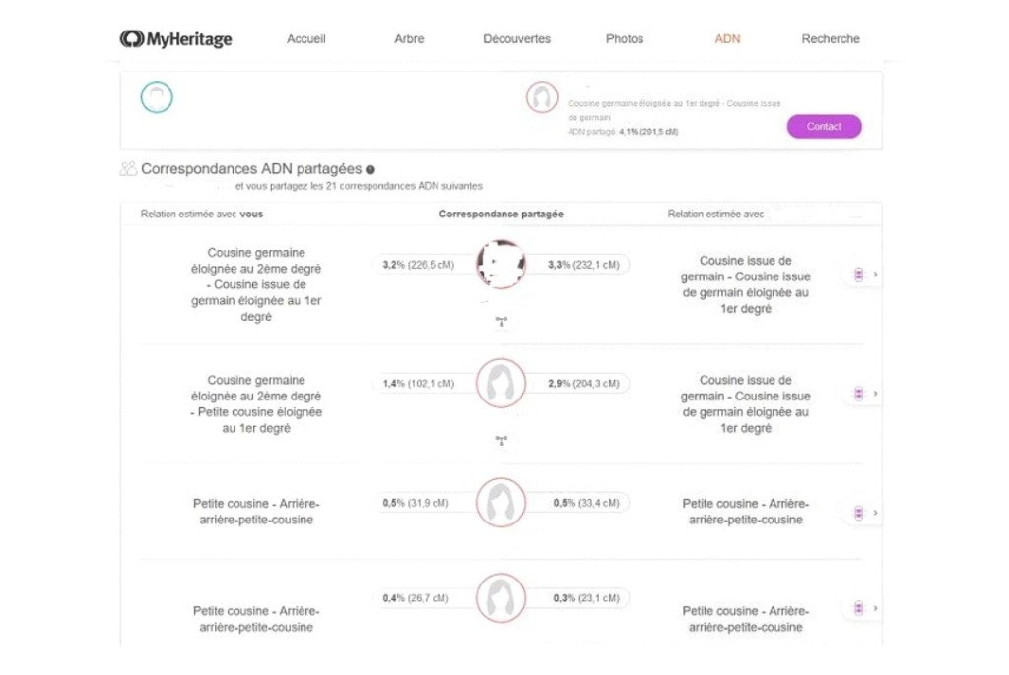Screen dimensions: 1009x675
Task: Open the Arbre menu
Action: pyautogui.click(x=409, y=39)
